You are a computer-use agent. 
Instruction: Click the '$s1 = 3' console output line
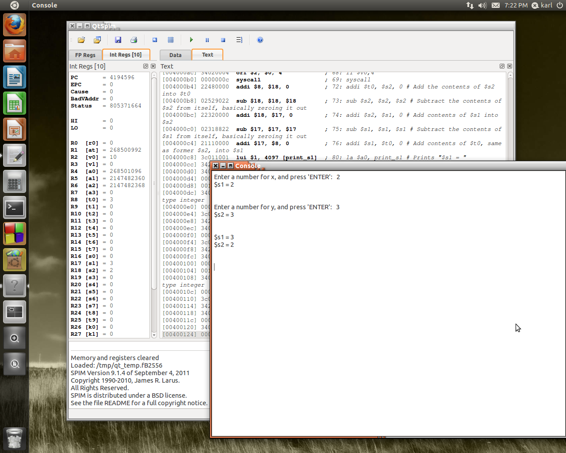click(224, 237)
